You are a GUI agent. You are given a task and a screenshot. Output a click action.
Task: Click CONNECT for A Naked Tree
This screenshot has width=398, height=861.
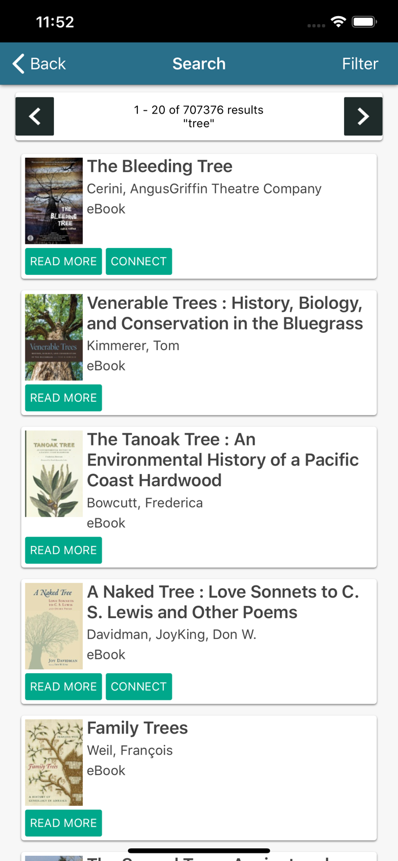pyautogui.click(x=138, y=687)
